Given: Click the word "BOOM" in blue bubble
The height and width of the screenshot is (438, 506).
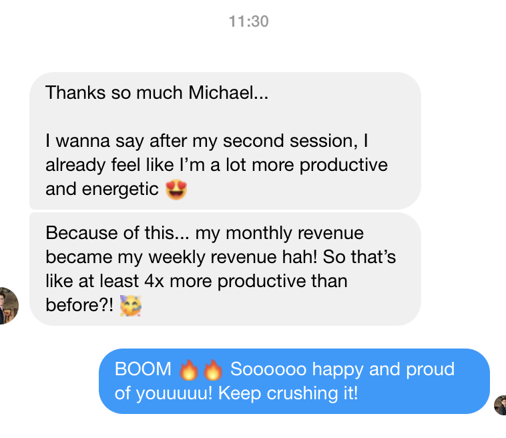Looking at the screenshot, I should [x=144, y=369].
